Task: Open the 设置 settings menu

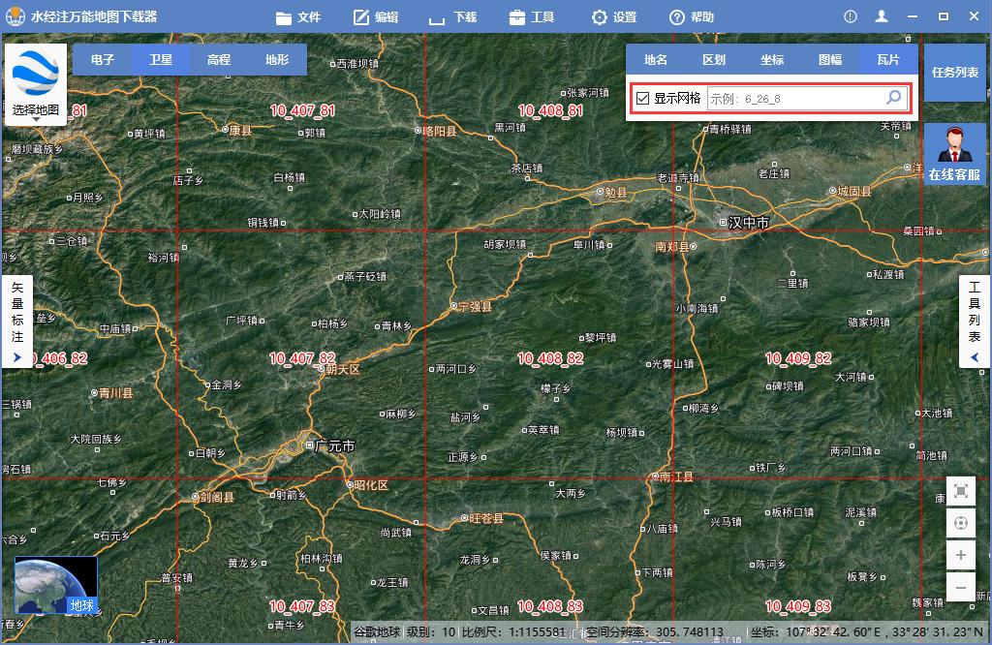Action: 614,15
